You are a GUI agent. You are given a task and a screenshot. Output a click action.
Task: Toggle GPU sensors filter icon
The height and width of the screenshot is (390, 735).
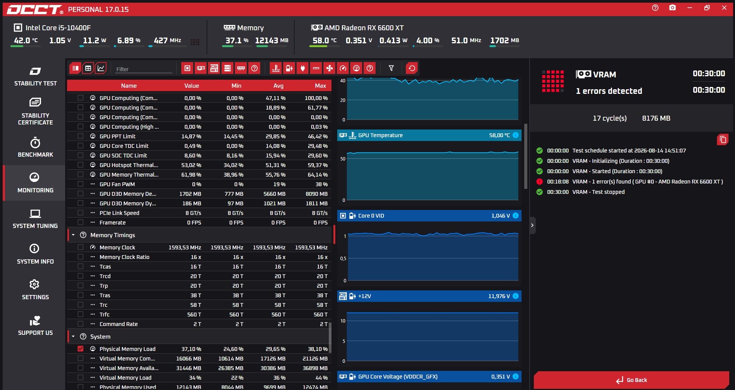point(201,68)
